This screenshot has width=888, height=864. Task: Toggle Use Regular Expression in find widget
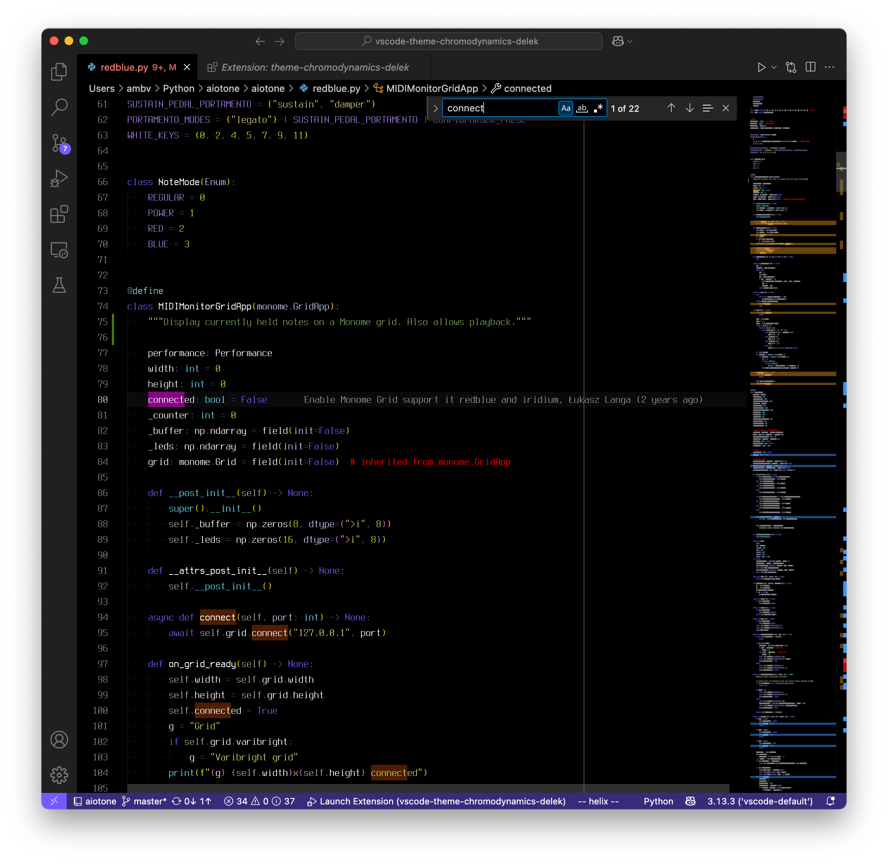[x=598, y=108]
